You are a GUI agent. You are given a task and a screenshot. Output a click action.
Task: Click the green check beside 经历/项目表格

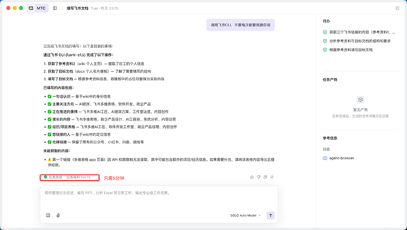50,127
